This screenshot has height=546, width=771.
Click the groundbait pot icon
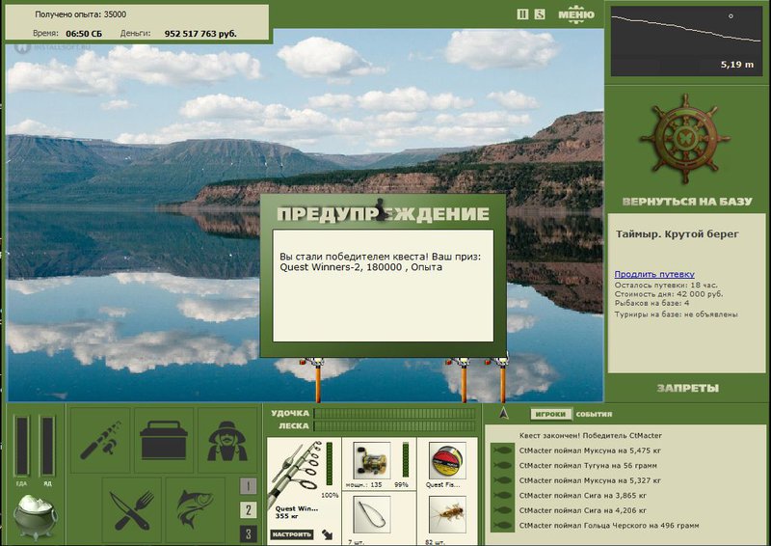point(35,516)
